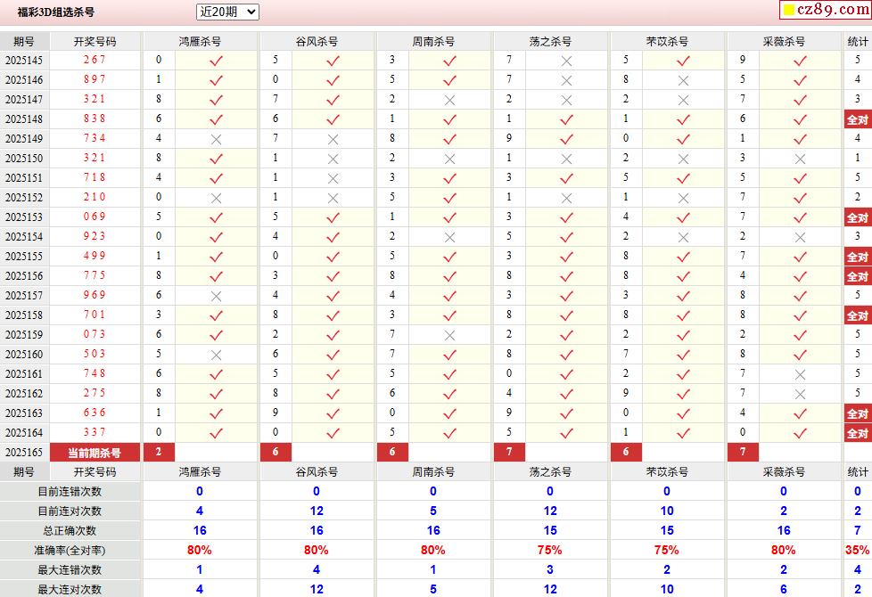Click the 周南杀号 checkmark in row 2025152
The width and height of the screenshot is (872, 597).
point(449,198)
